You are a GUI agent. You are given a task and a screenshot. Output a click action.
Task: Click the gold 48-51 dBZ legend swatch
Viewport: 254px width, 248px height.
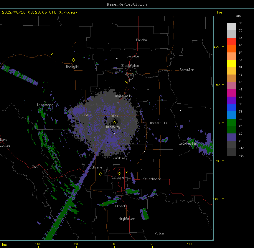pyautogui.click(x=232, y=71)
